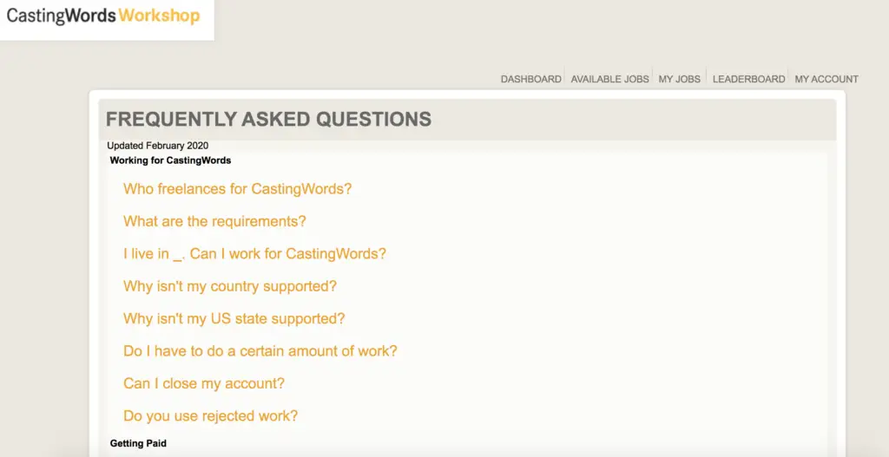Select 'What are the requirements?' link

tap(215, 221)
